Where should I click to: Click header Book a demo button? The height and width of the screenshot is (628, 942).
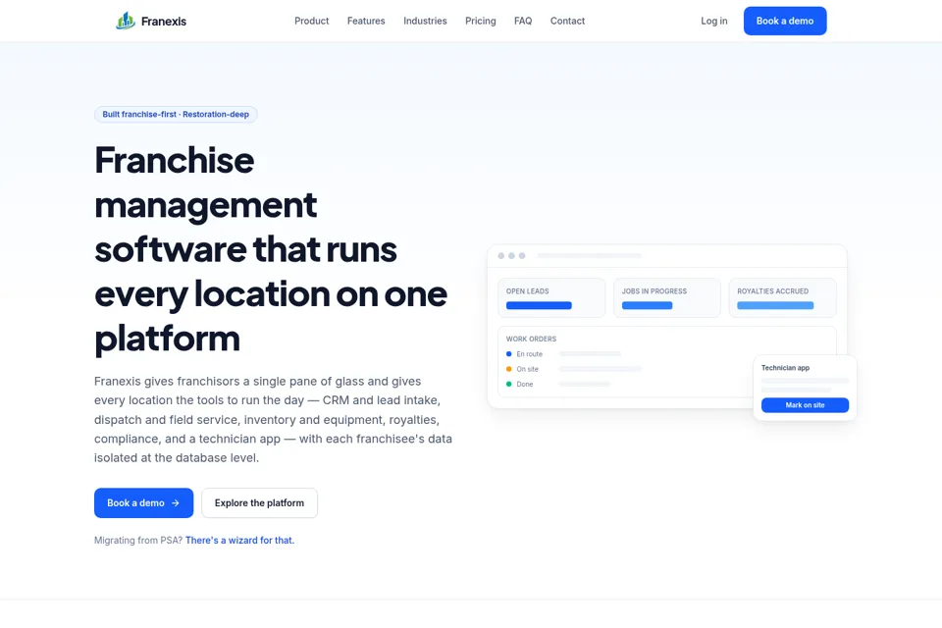[x=785, y=21]
